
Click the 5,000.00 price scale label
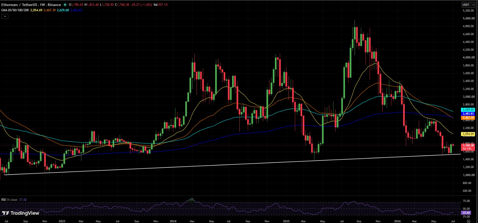[469, 18]
